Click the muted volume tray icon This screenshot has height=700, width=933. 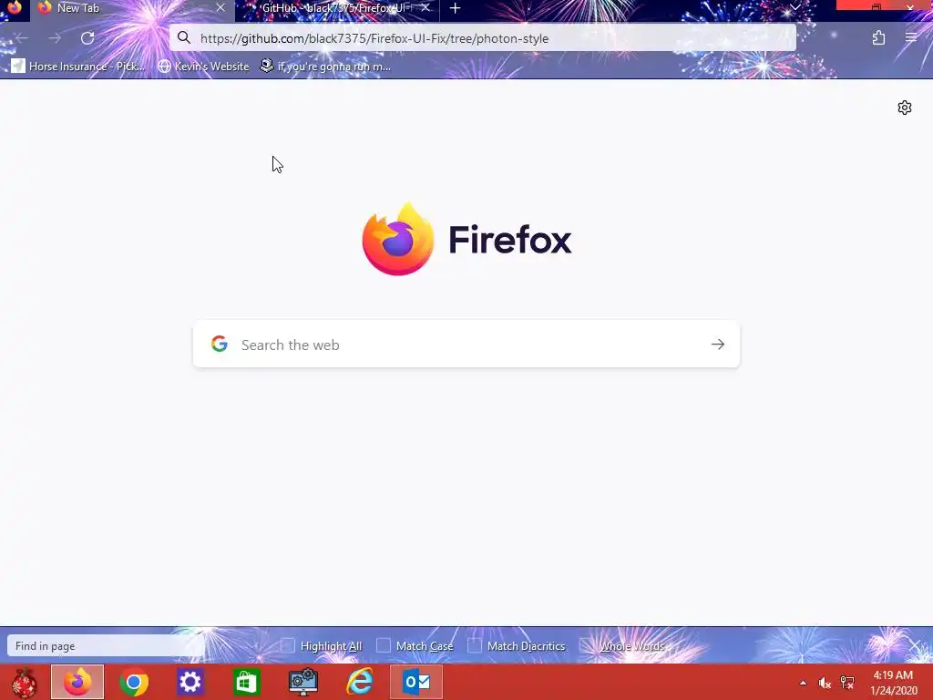click(x=825, y=683)
